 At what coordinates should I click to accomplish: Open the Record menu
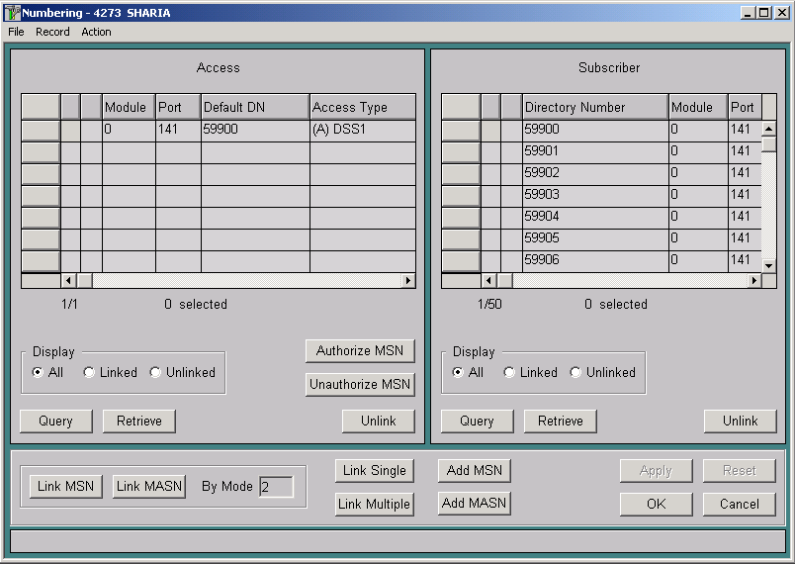(x=52, y=32)
